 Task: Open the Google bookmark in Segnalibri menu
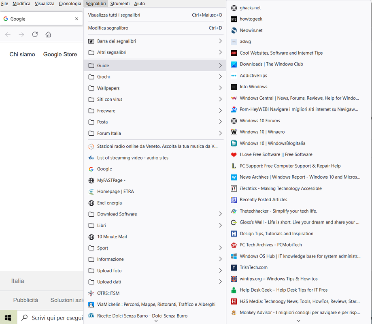[x=155, y=169]
